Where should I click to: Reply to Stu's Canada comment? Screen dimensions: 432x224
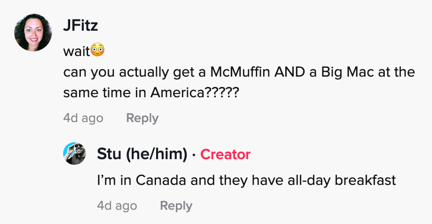(176, 206)
